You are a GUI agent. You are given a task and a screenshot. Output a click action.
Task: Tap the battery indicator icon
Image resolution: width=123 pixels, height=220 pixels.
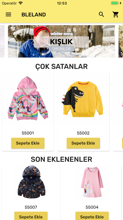coord(115,3)
